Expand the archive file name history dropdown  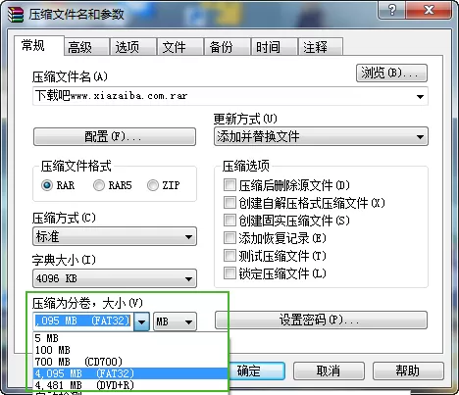(x=420, y=96)
